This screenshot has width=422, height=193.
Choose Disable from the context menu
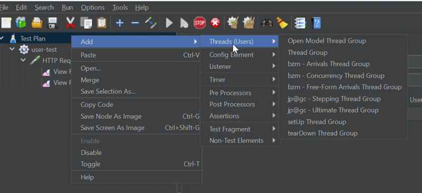pos(136,152)
